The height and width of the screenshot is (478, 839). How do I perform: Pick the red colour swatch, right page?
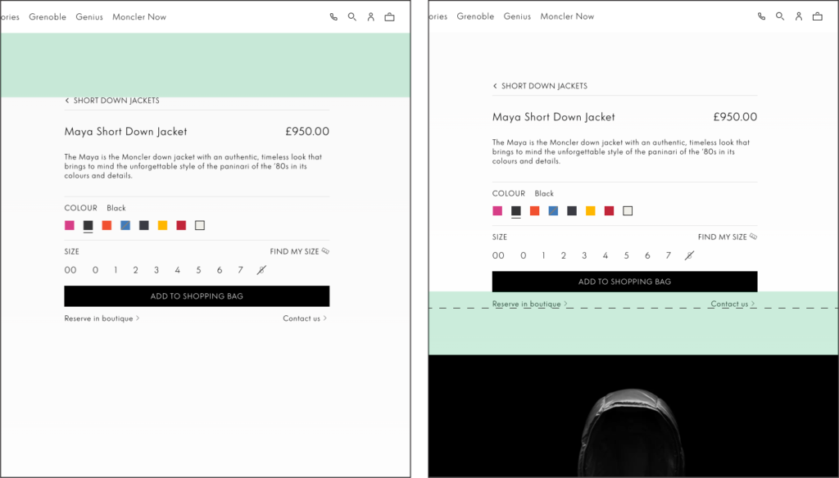click(609, 210)
